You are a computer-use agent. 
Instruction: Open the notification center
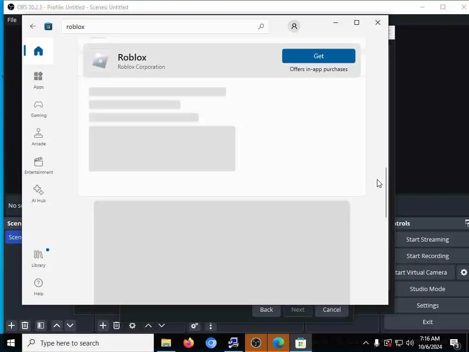point(455,343)
